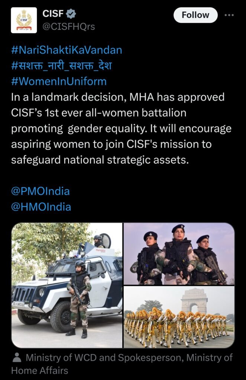246x380 pixels.
Task: Click the blue verified badge beside CISF
Action: pos(71,14)
